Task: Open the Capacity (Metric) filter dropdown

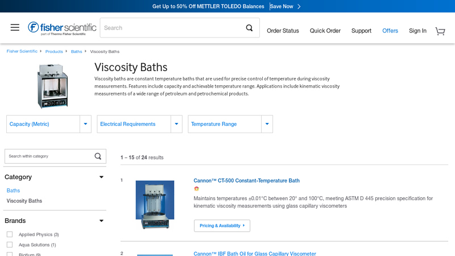Action: pos(49,124)
